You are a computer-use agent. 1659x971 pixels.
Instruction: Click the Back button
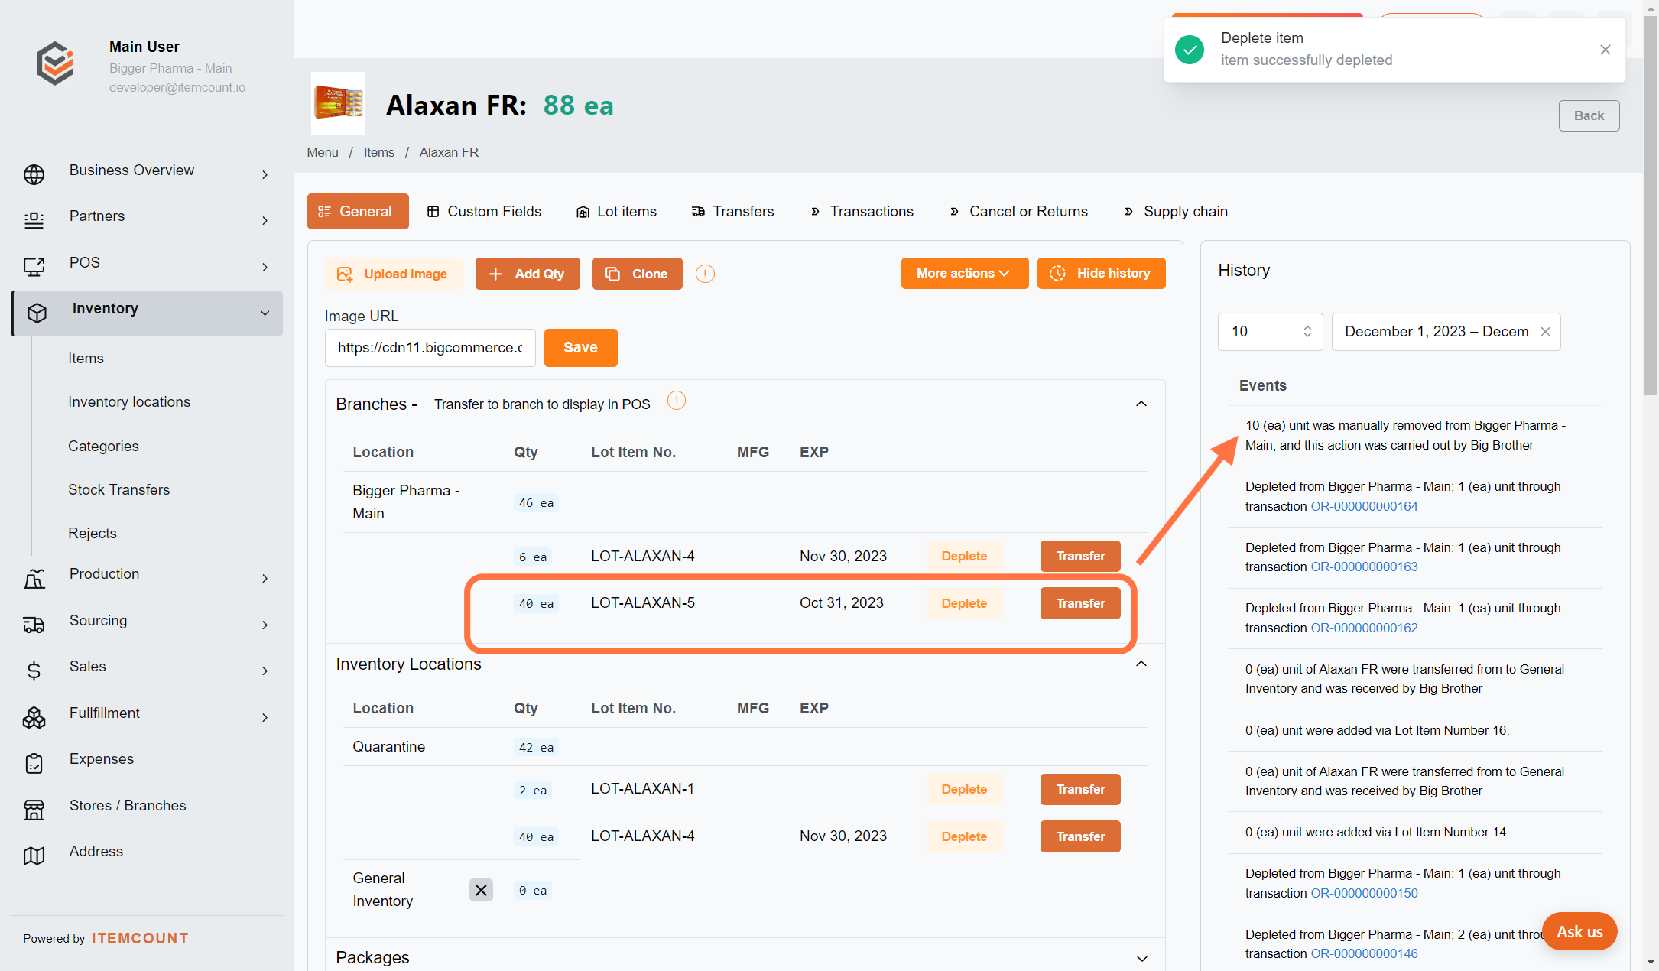coord(1589,115)
